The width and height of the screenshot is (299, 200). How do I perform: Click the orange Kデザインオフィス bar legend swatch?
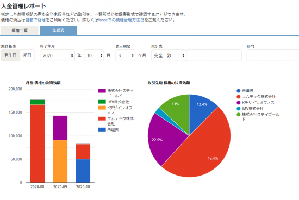click(x=102, y=108)
